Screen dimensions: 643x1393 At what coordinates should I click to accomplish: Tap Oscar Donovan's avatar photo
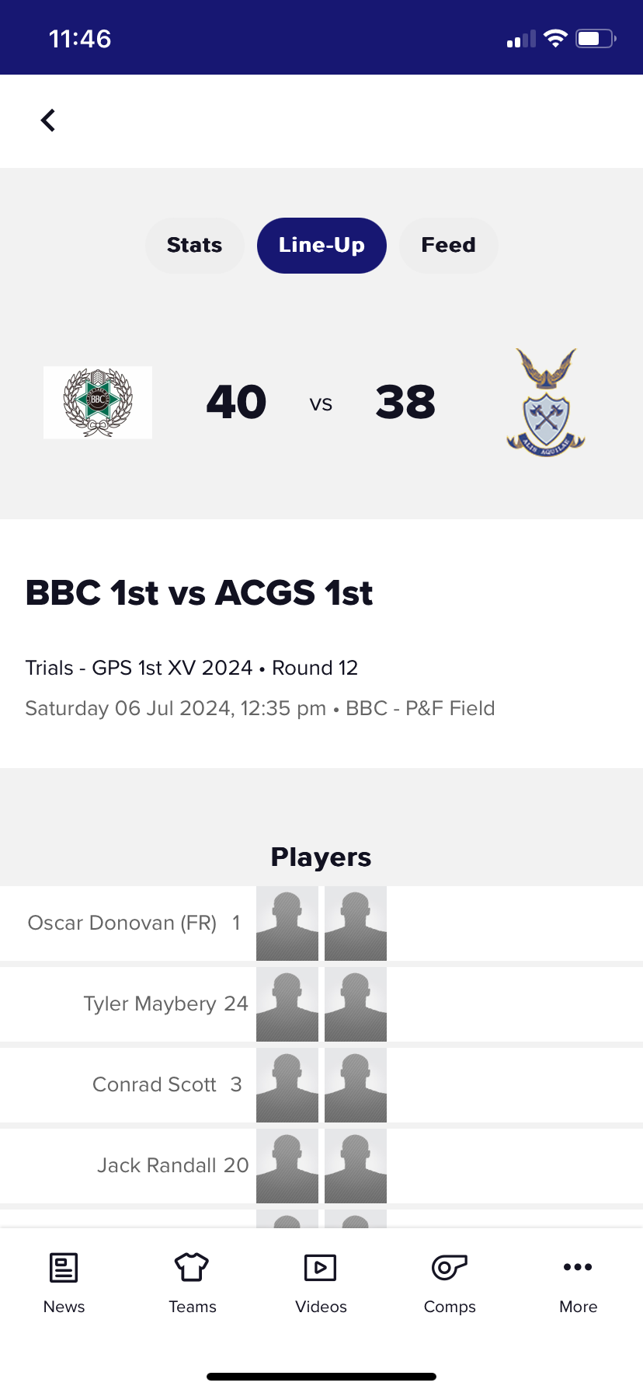[287, 923]
